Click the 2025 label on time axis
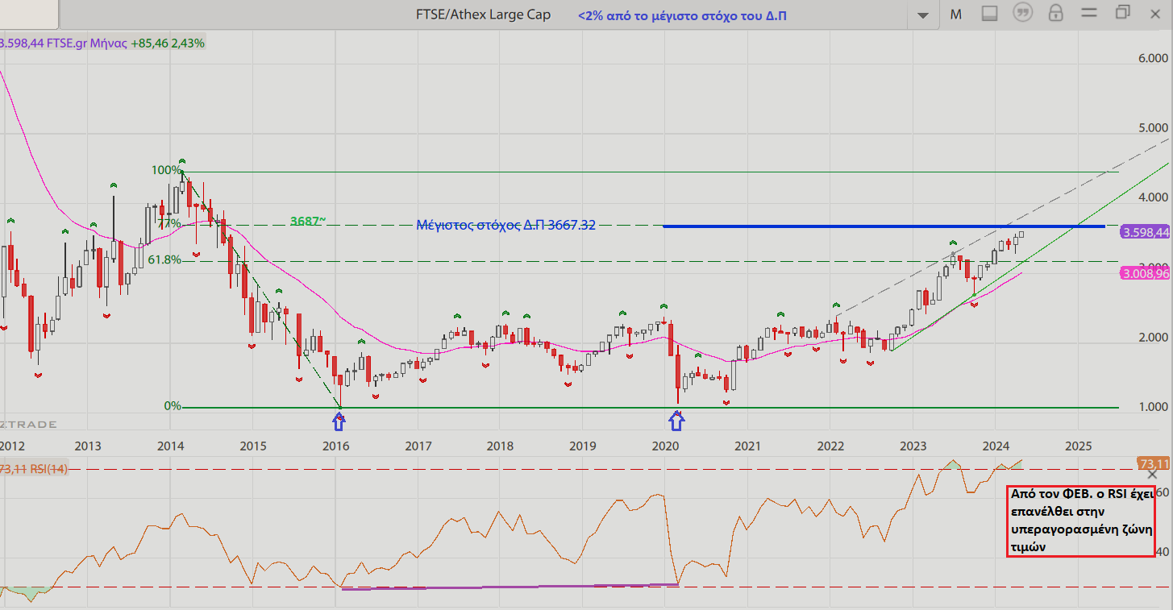Image resolution: width=1173 pixels, height=610 pixels. click(1079, 446)
